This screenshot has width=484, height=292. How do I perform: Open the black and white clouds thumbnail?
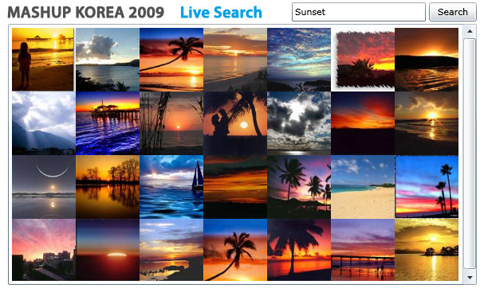click(299, 123)
